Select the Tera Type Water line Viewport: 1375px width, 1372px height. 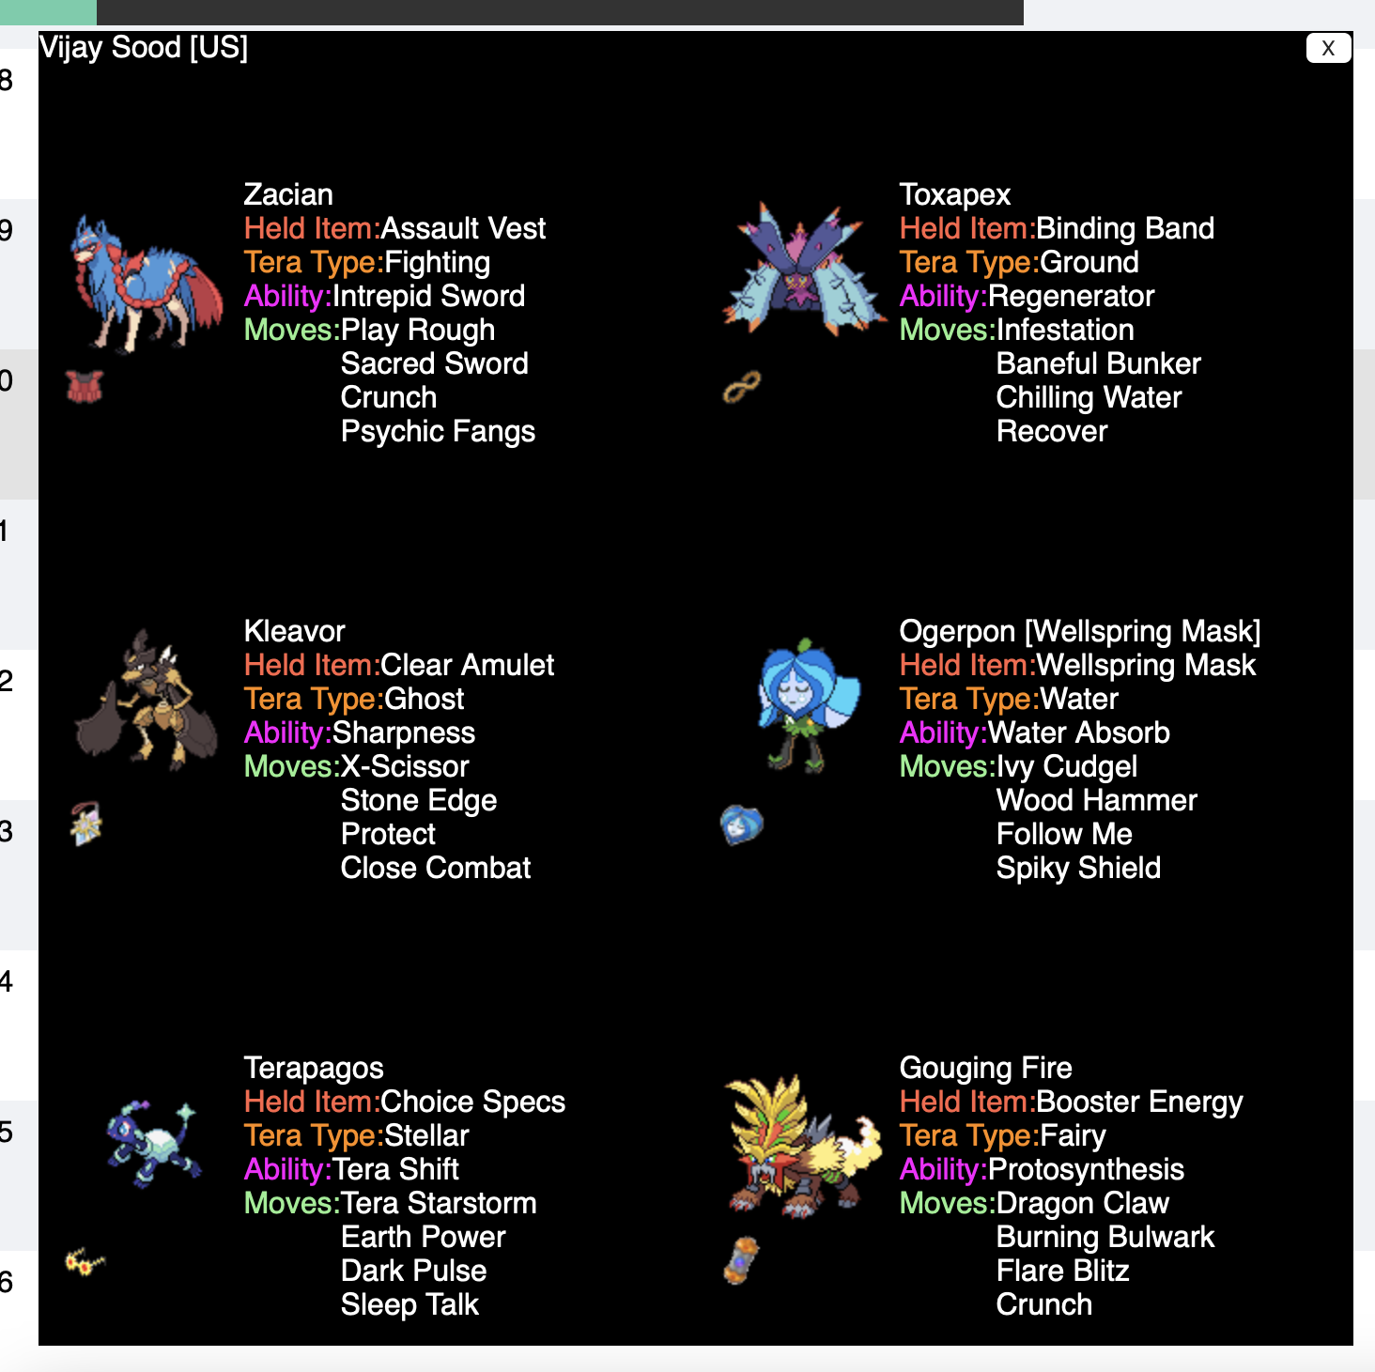(1009, 699)
